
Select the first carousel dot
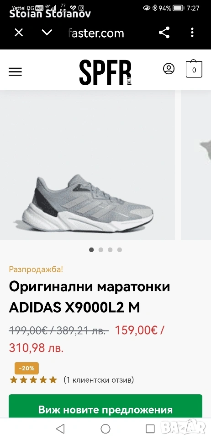(91, 250)
